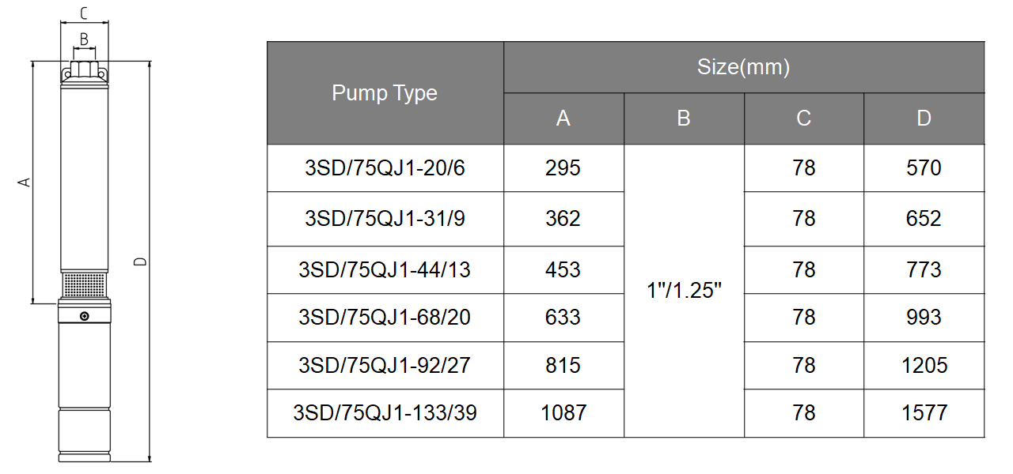Image resolution: width=1013 pixels, height=474 pixels.
Task: Click the Pump Type header cell
Action: click(385, 93)
